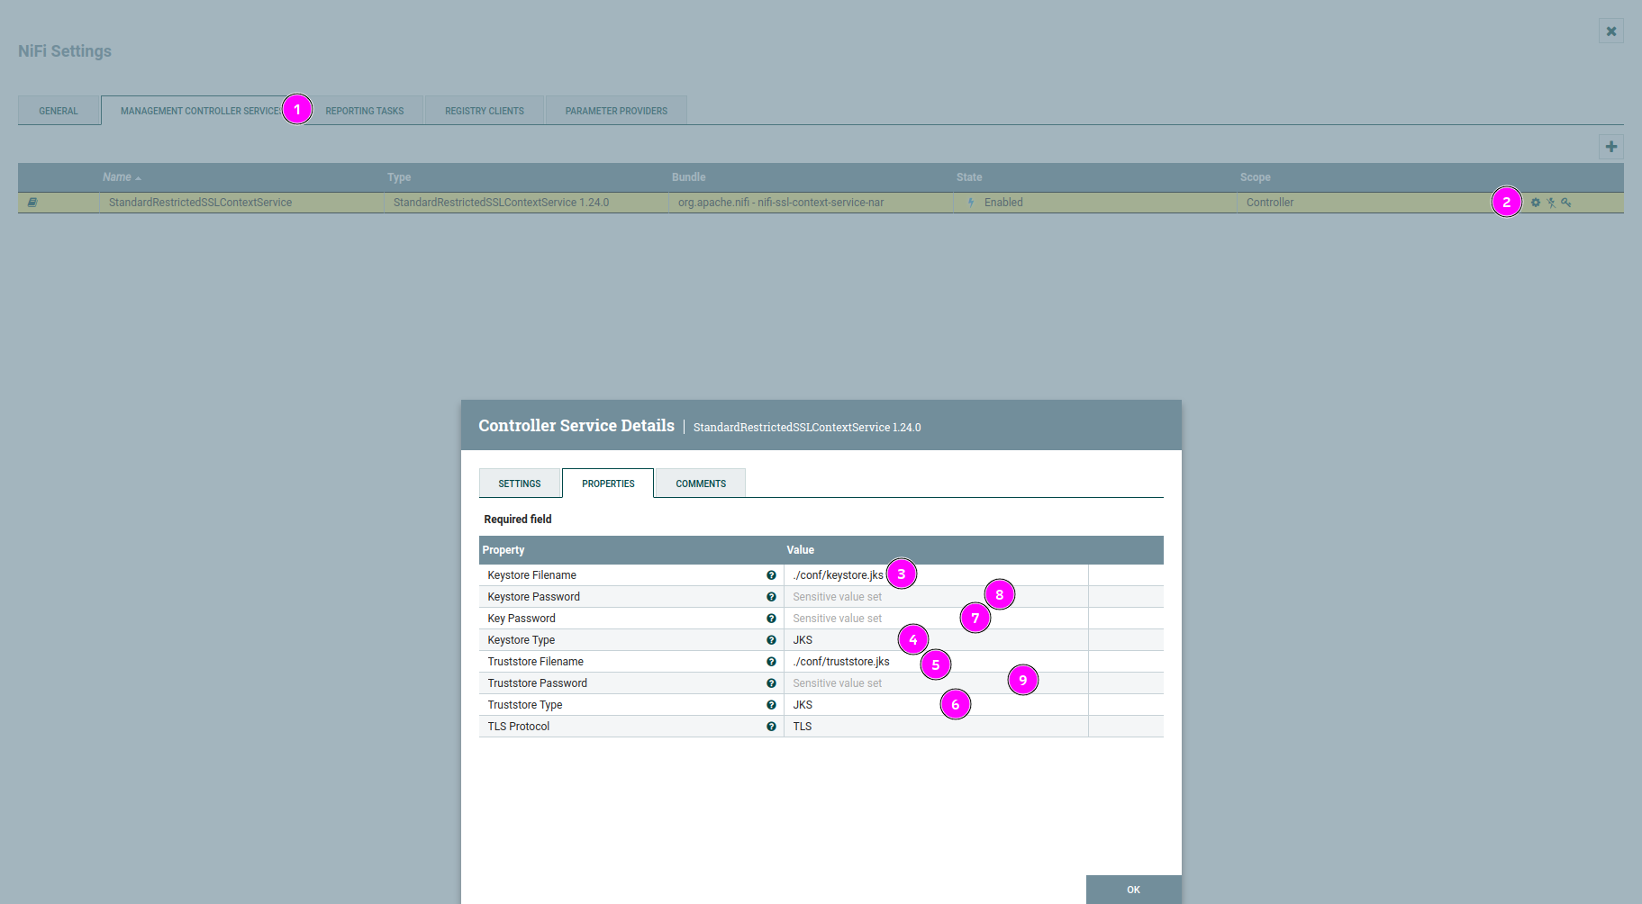
Task: Show help for Truststore Type property
Action: click(771, 705)
